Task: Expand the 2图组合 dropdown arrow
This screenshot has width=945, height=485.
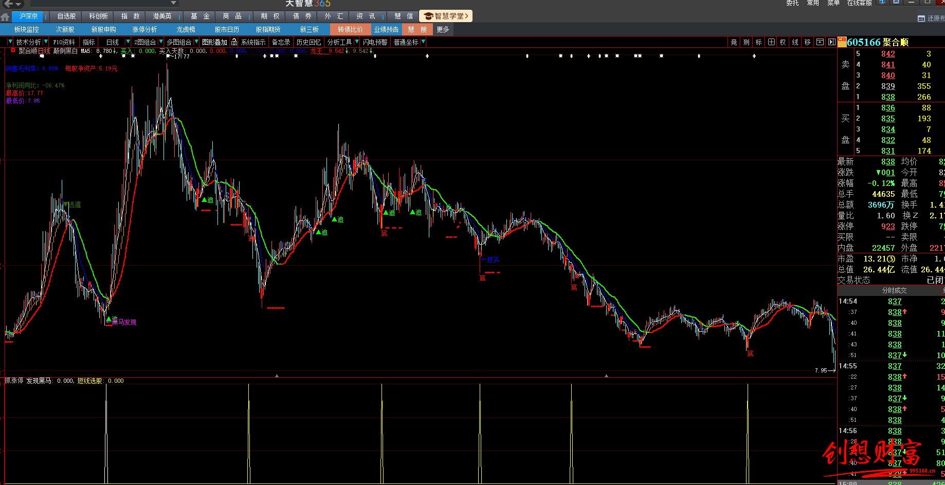Action: point(161,42)
